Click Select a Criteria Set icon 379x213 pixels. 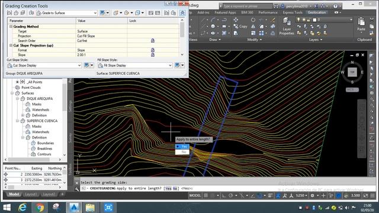[x=31, y=13]
